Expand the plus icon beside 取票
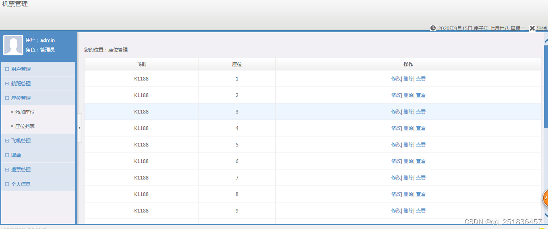This screenshot has height=229, width=548. coord(7,155)
